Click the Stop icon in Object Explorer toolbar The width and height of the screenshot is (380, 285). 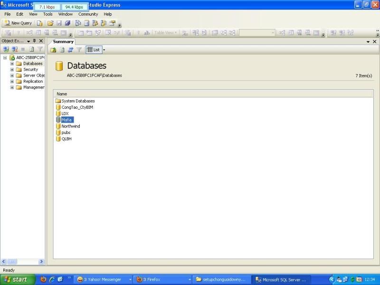23,49
